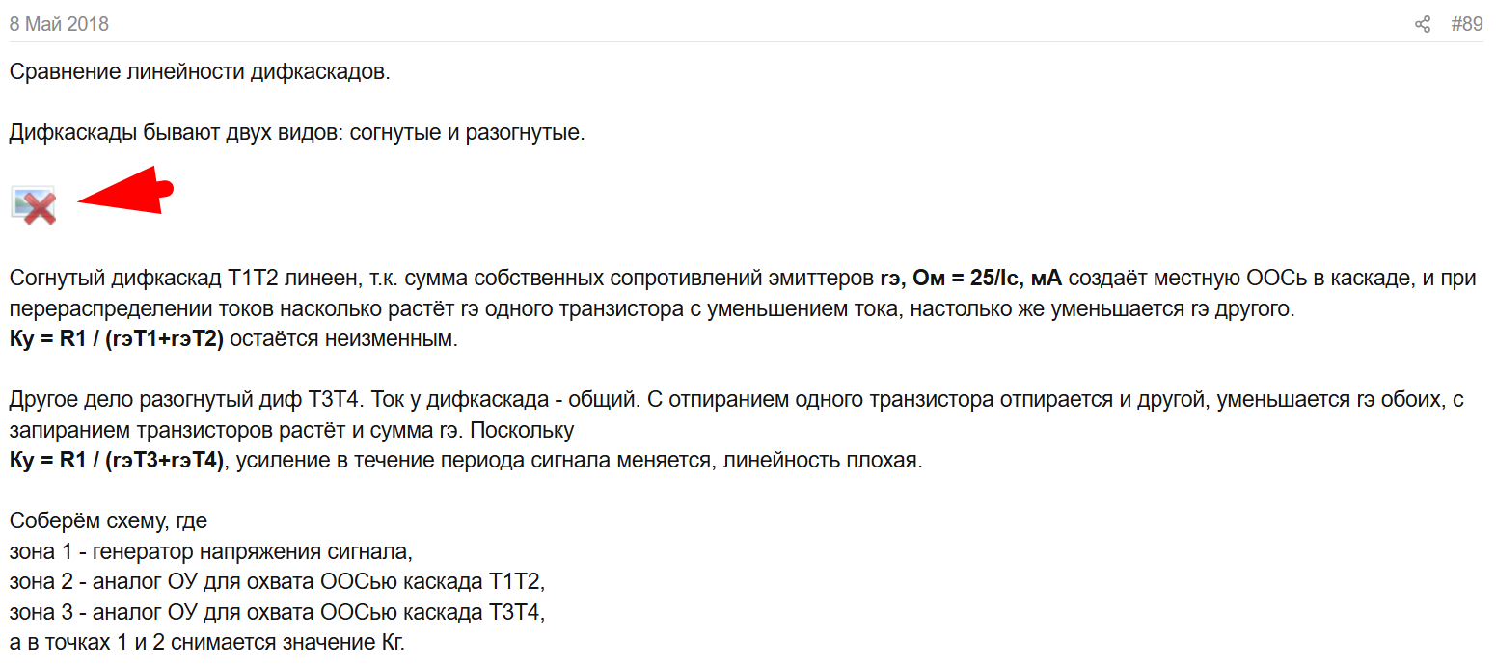
Task: Click the share icon beside post number
Action: click(x=1423, y=24)
